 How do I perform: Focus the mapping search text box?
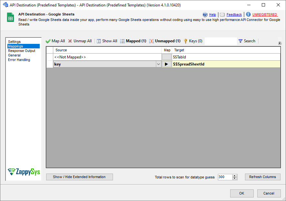click(220, 41)
